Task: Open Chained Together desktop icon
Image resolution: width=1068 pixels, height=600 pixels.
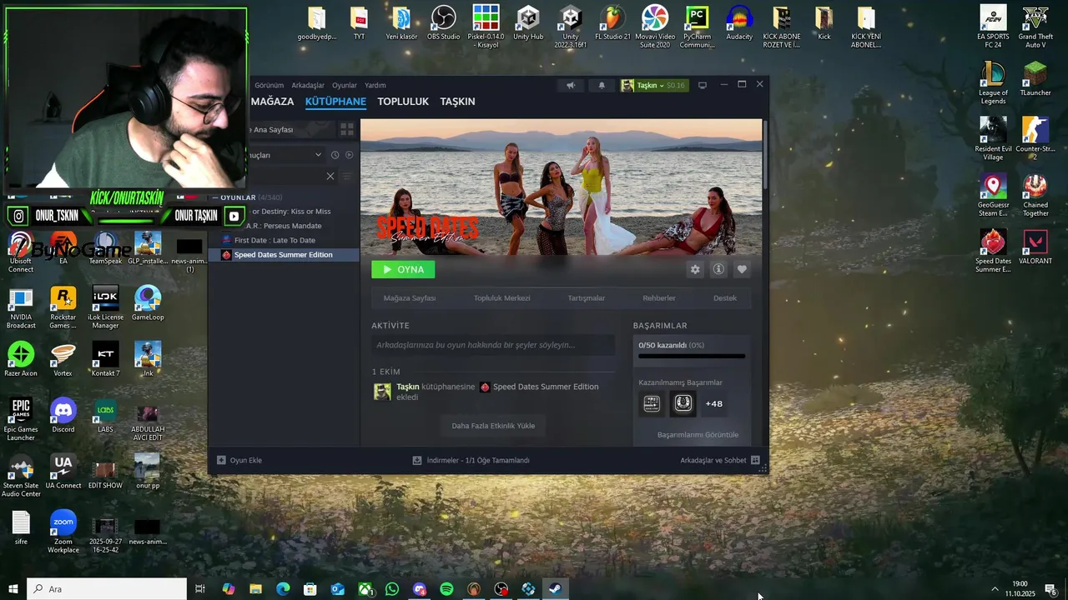Action: [x=1035, y=195]
